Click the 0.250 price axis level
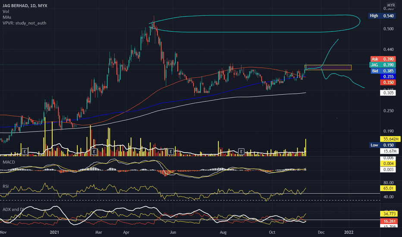The height and width of the screenshot is (237, 402). click(x=388, y=111)
